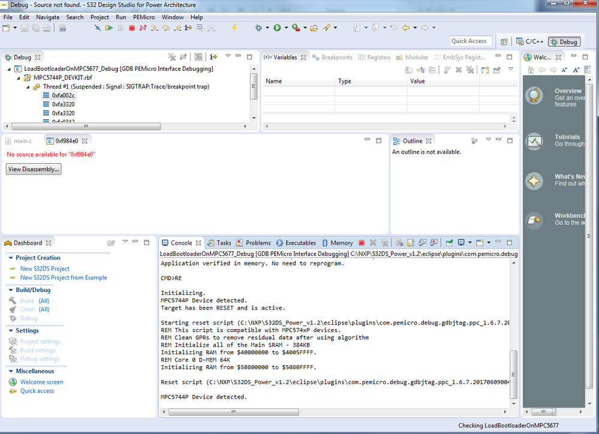Click the red Terminate button in main toolbar
The image size is (599, 434).
(132, 28)
